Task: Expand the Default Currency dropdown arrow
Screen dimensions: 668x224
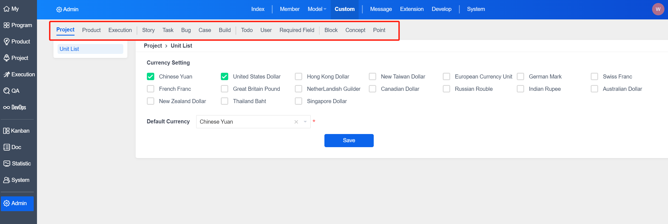Action: pyautogui.click(x=305, y=122)
